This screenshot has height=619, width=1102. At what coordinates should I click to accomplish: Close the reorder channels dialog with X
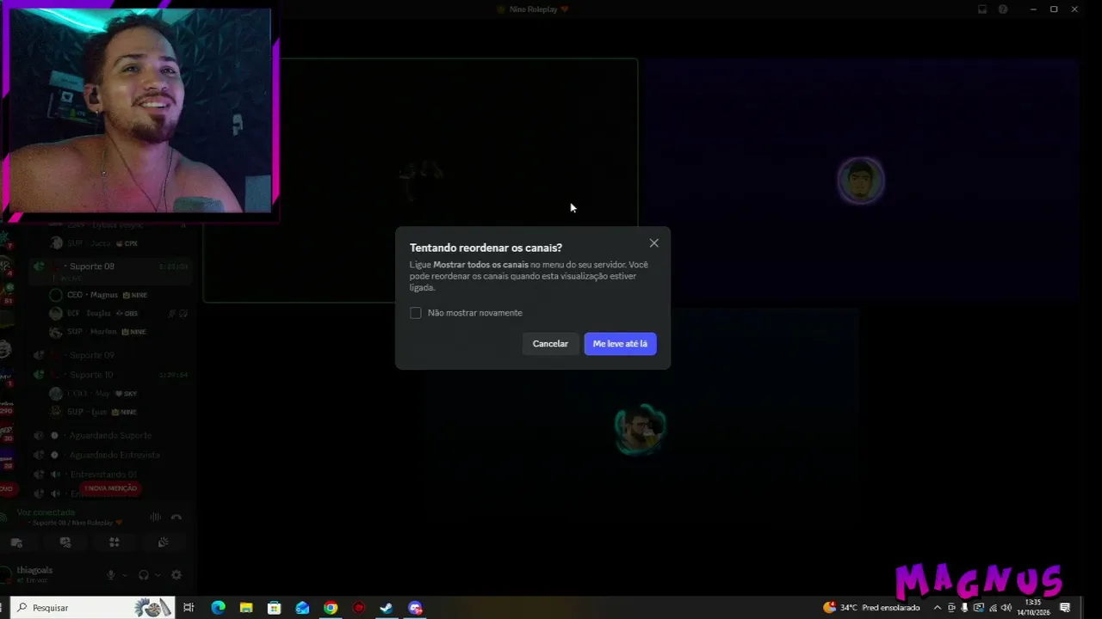click(654, 243)
